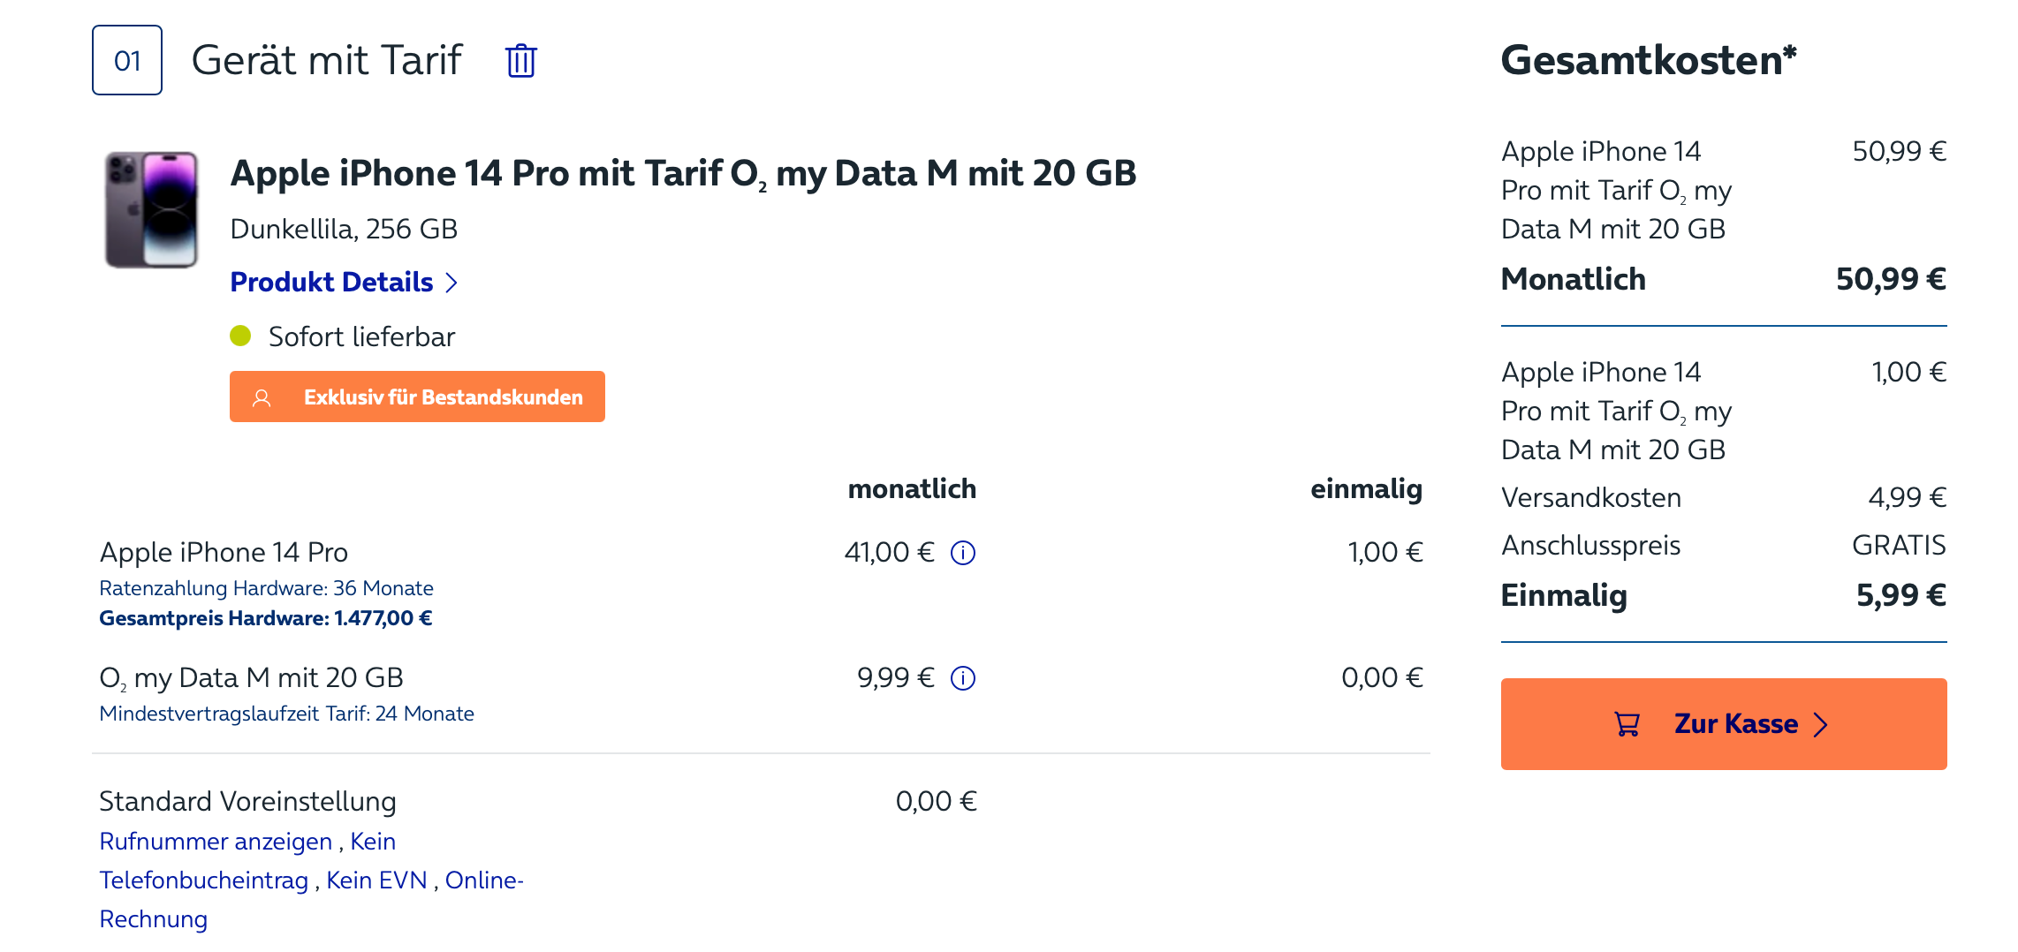Click the 01 item number box

[127, 60]
